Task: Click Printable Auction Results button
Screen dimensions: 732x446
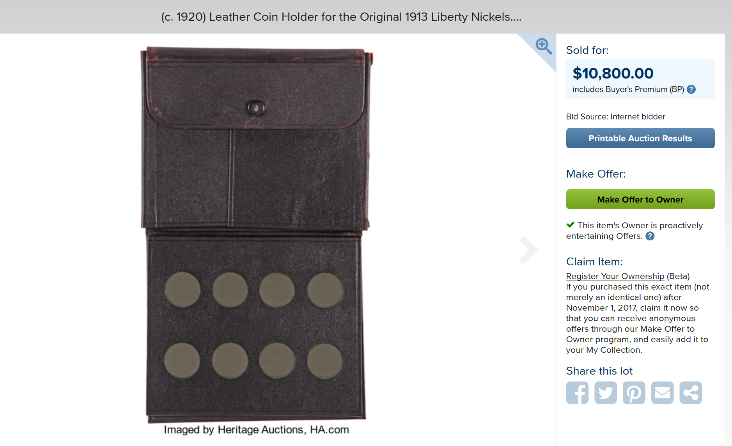Action: tap(640, 138)
